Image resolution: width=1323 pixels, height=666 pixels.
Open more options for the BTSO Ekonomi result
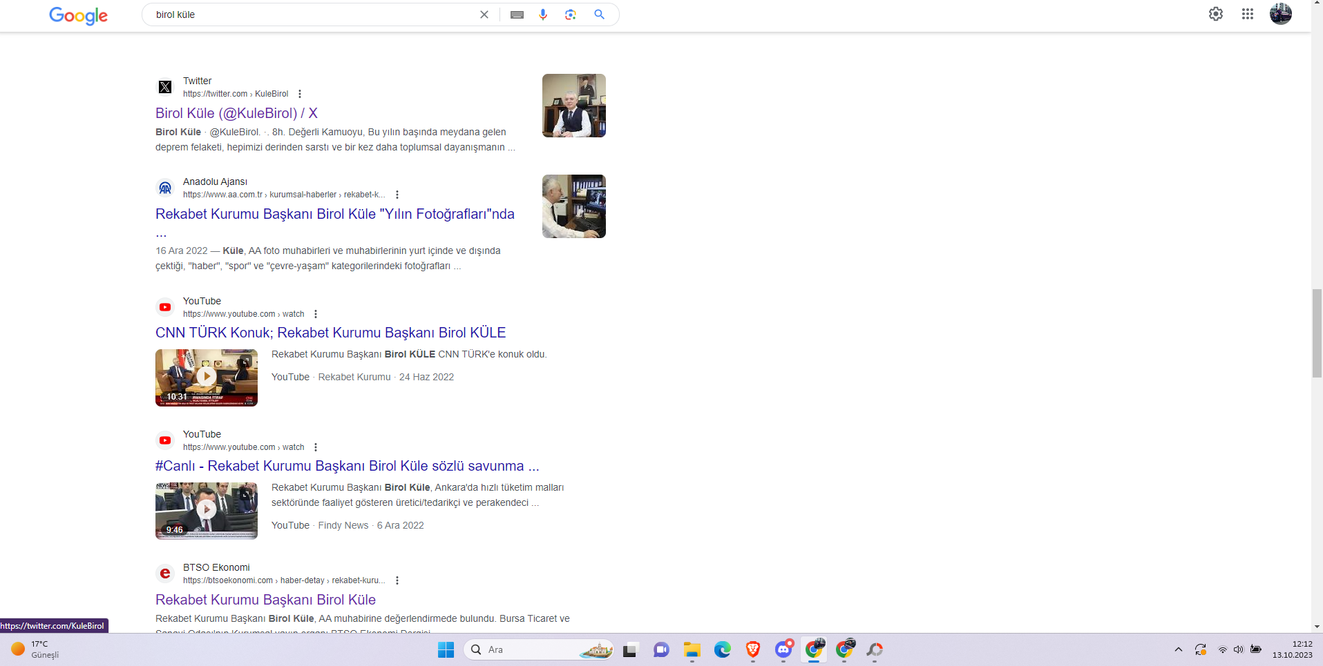coord(397,580)
